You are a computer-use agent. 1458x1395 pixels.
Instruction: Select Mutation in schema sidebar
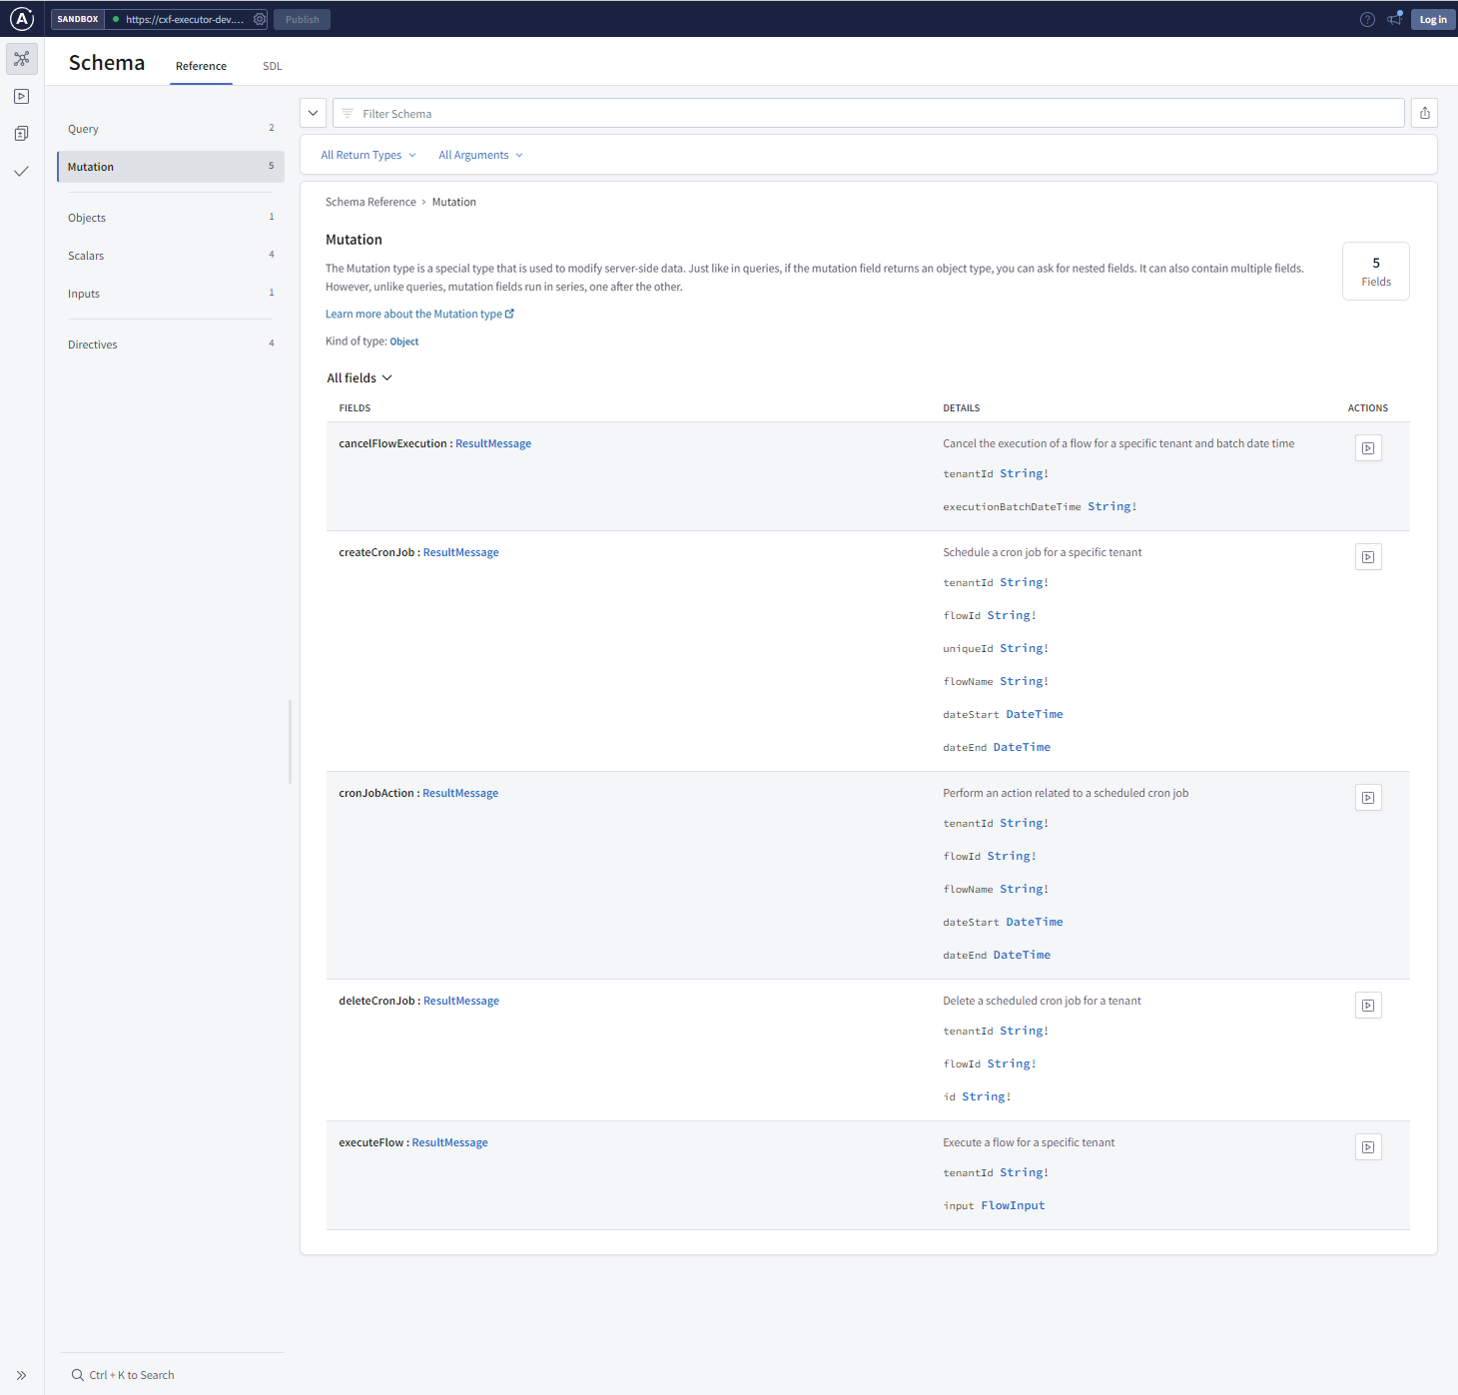click(x=171, y=167)
